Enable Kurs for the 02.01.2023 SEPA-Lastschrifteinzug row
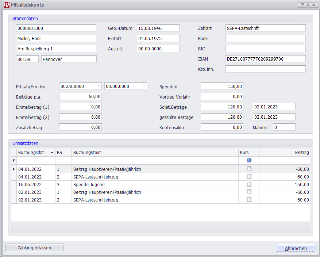This screenshot has width=320, height=257. coord(249,200)
